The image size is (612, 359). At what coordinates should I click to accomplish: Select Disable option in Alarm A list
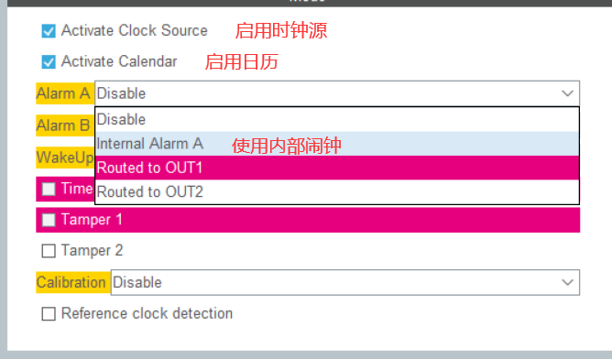tap(337, 119)
